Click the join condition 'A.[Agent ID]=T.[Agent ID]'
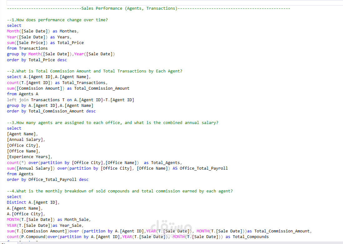The width and height of the screenshot is (343, 244). (104, 100)
